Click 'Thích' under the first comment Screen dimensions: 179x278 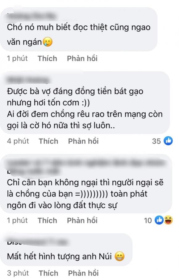point(47,59)
